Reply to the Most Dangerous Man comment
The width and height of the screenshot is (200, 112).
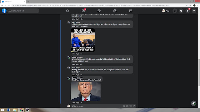pyautogui.click(x=77, y=103)
